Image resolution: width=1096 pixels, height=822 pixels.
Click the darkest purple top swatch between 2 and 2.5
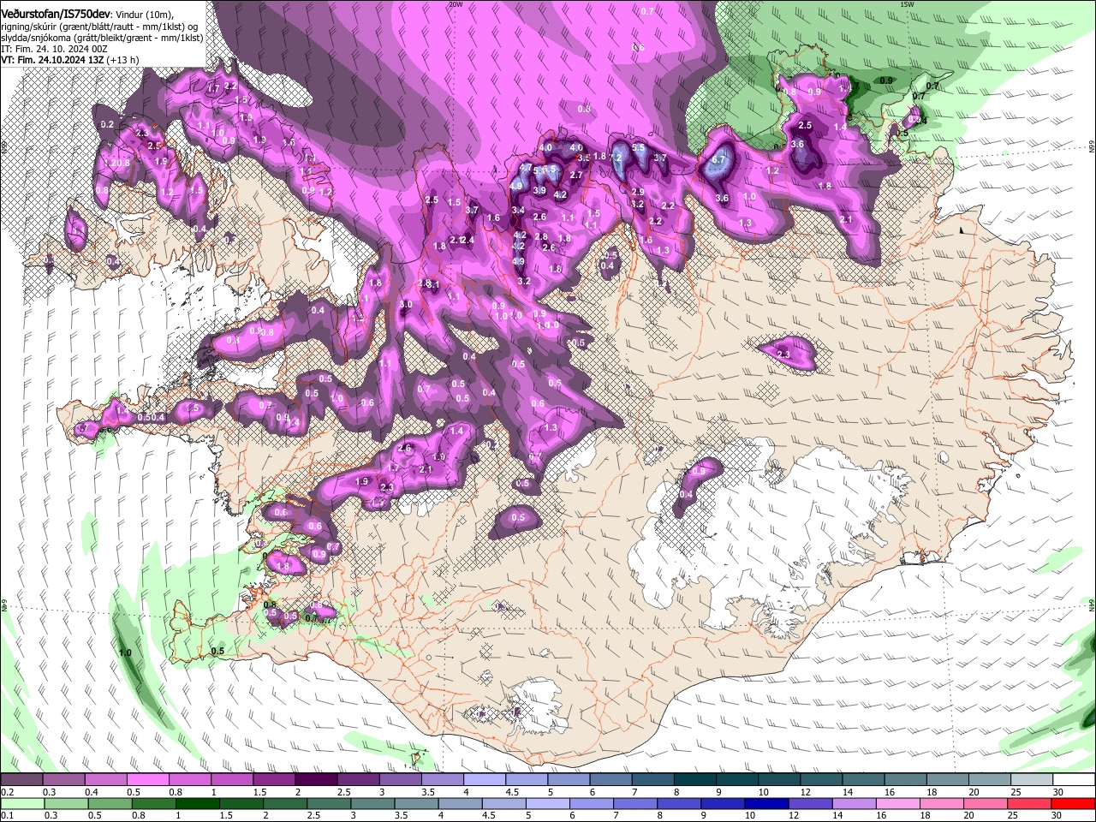[315, 780]
